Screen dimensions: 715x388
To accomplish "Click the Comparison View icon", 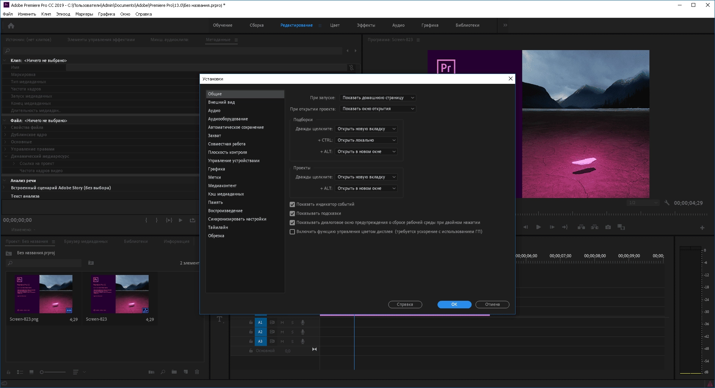I will coord(621,227).
